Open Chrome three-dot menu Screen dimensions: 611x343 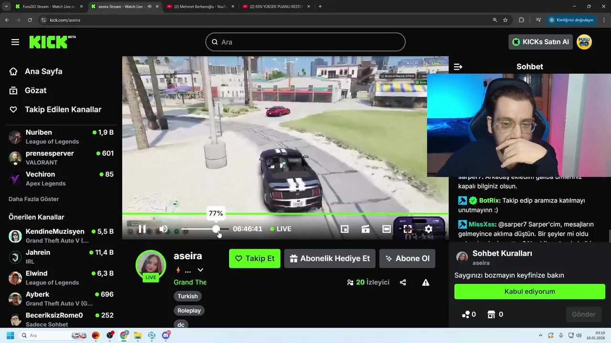(604, 20)
